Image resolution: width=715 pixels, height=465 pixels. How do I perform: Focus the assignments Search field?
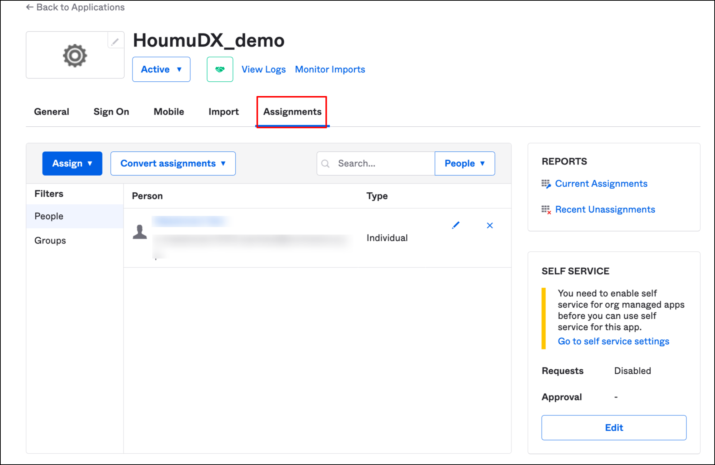pos(376,163)
